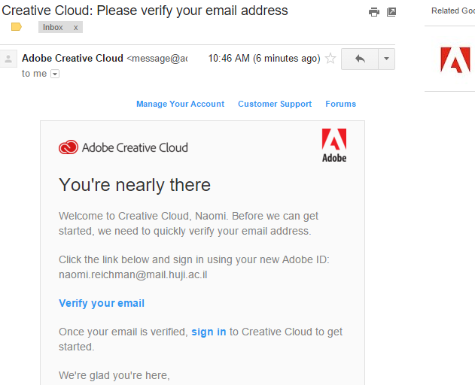Screen dimensions: 475x385
Task: Click the 'You're nearly there' heading
Action: 135,185
